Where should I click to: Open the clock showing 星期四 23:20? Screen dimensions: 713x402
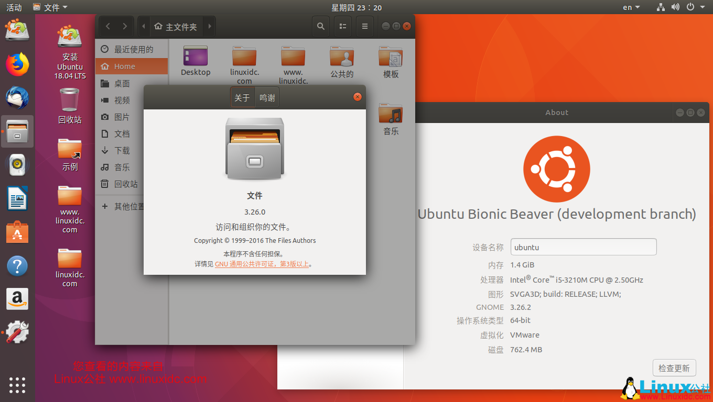coord(356,7)
